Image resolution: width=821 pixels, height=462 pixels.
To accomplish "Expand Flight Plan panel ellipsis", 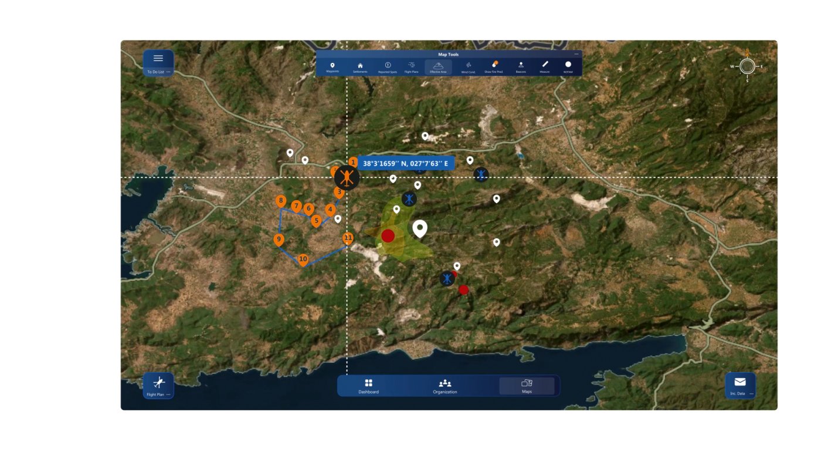I will pos(168,394).
